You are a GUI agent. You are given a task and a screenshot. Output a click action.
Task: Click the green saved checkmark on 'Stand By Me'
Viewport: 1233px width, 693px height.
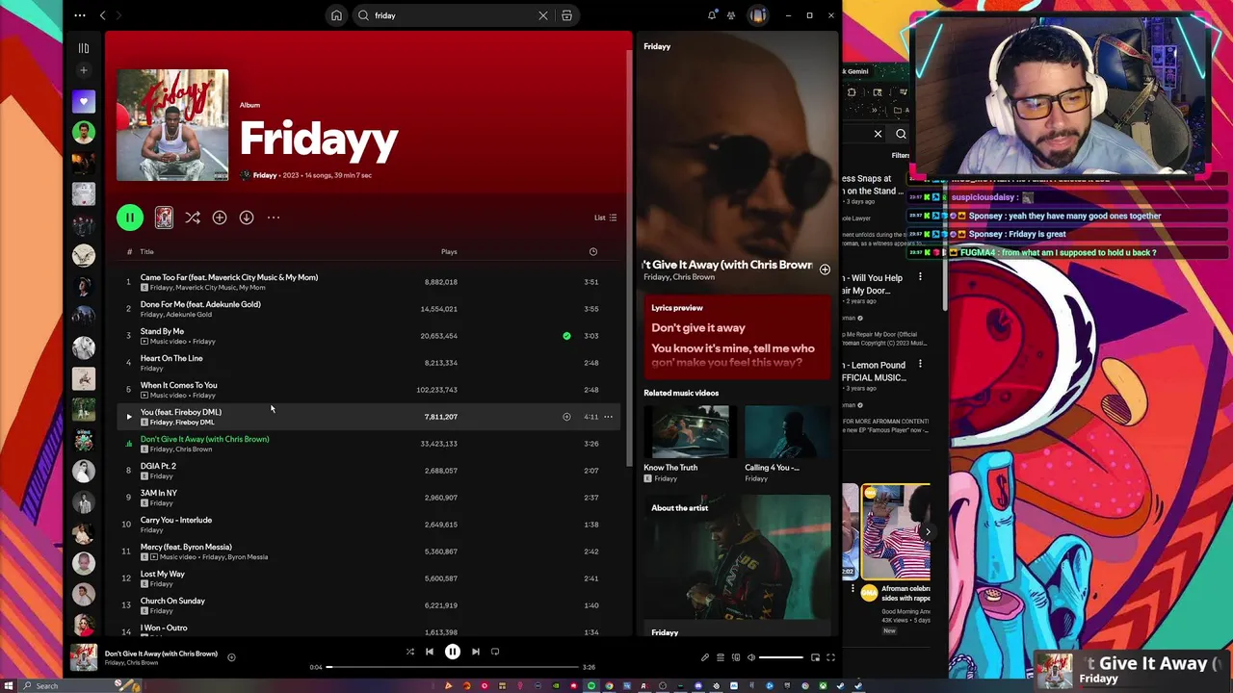point(566,336)
